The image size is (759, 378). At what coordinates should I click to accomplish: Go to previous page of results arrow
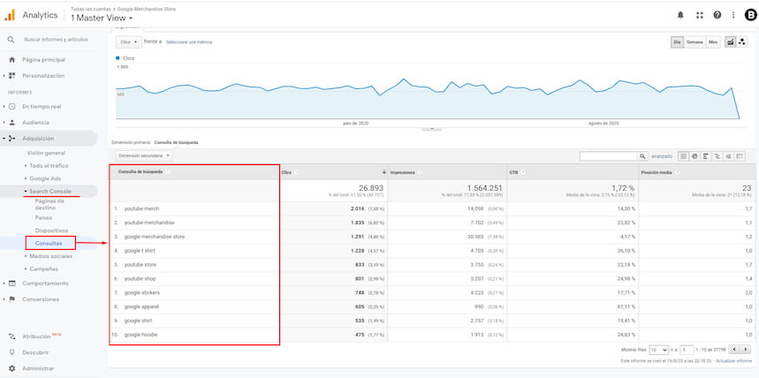click(734, 350)
